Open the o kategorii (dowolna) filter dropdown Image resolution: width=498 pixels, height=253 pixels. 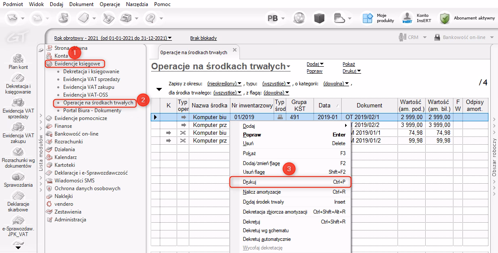tap(336, 84)
